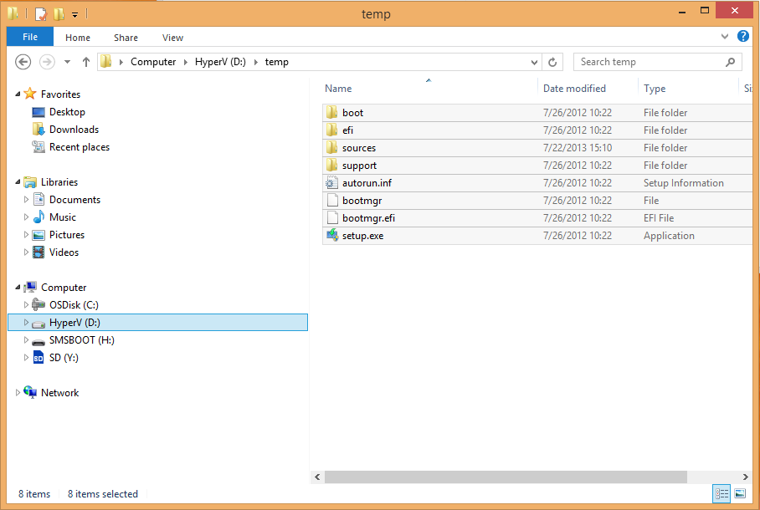Select the bootmgr.efi file icon
The height and width of the screenshot is (510, 760).
(332, 217)
